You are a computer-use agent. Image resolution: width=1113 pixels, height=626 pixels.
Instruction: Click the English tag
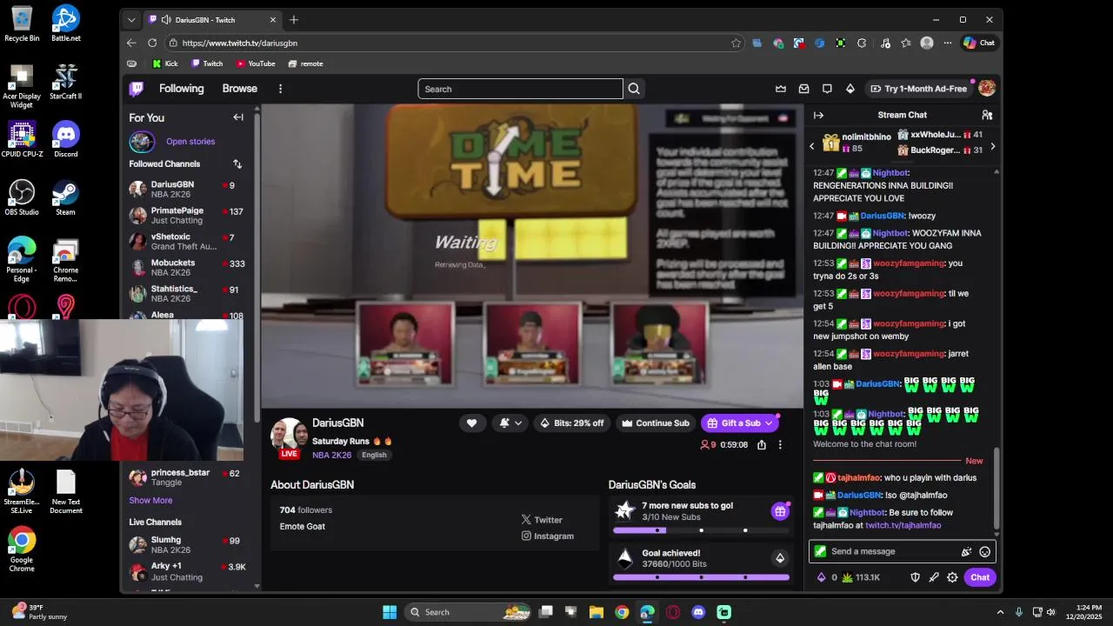[374, 455]
